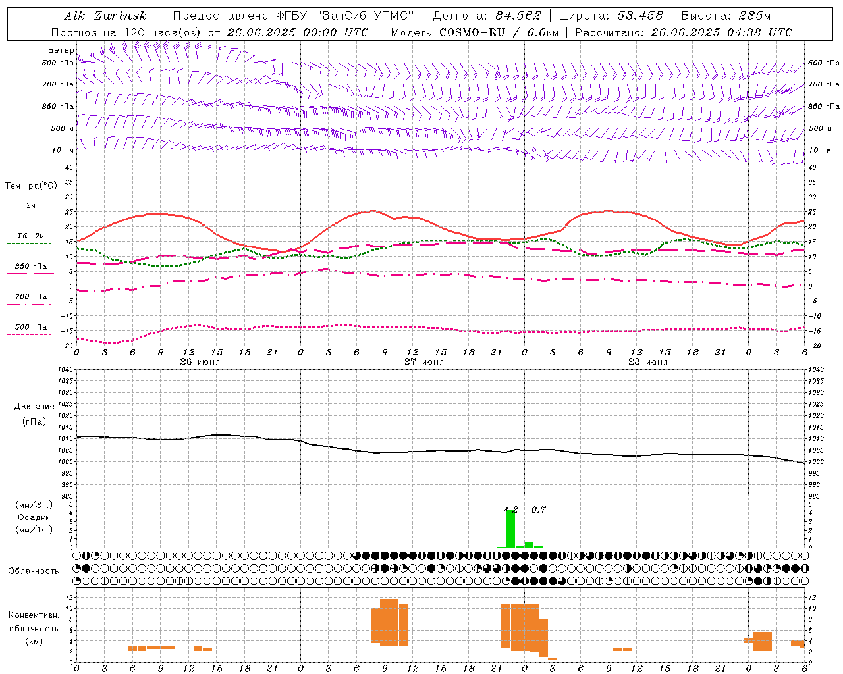843x674 pixels.
Task: Click the Ветер panel label
Action: click(61, 50)
